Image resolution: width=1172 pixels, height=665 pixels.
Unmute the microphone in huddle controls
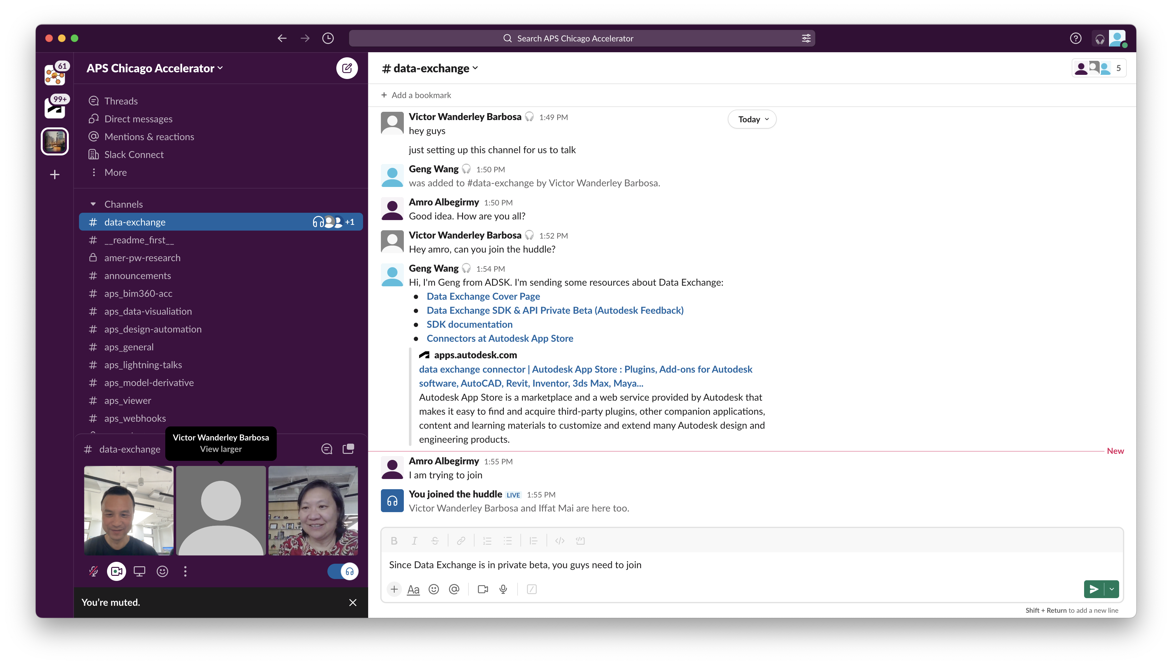pos(94,571)
